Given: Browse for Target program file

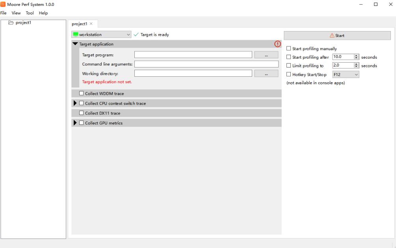Looking at the screenshot, I should tap(266, 55).
